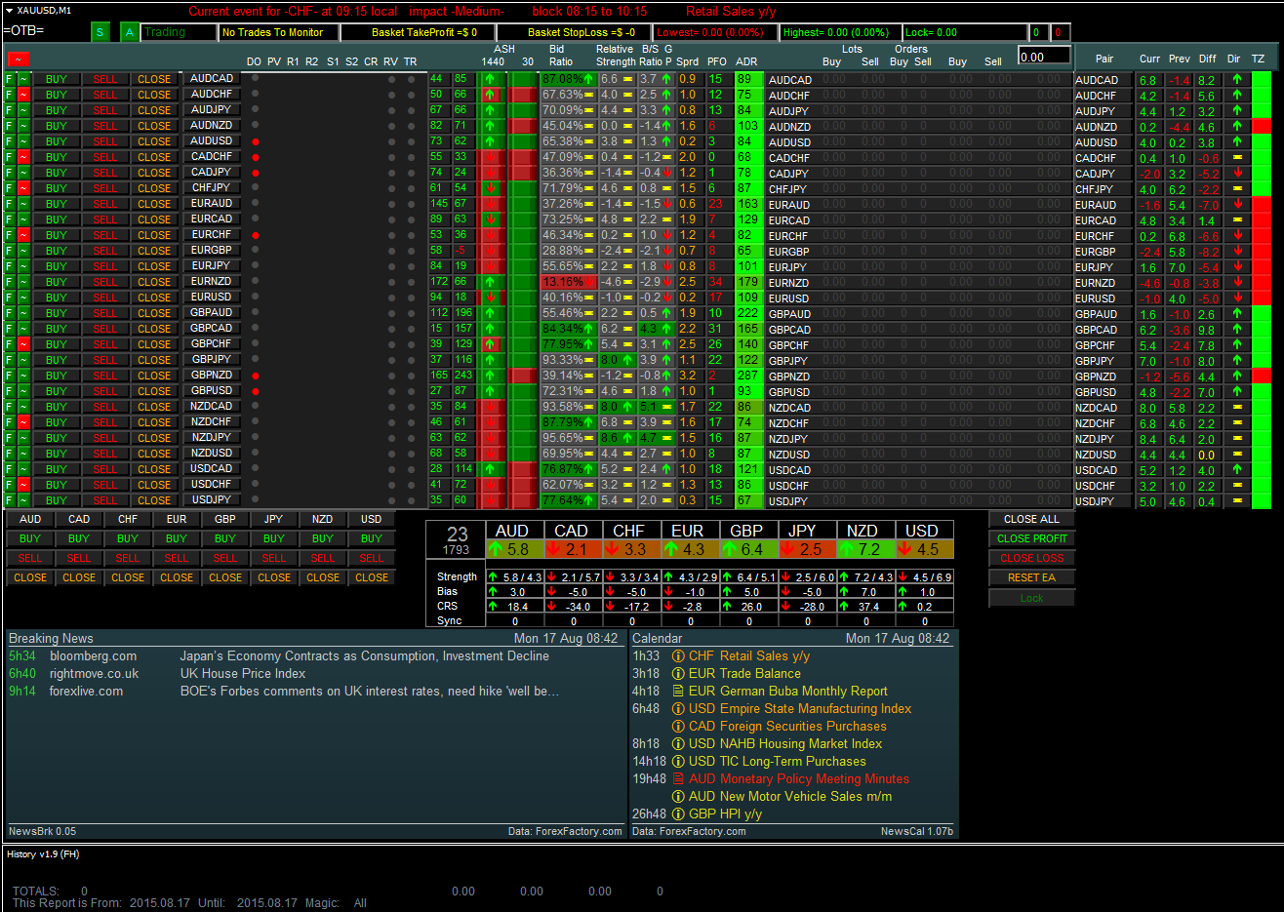
Task: Click the green A button beside Trading
Action: [x=130, y=32]
